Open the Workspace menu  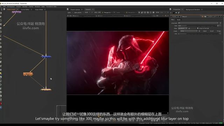click(x=11, y=7)
